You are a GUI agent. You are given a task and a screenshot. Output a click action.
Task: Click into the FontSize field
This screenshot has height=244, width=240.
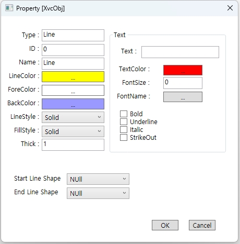[x=183, y=83]
